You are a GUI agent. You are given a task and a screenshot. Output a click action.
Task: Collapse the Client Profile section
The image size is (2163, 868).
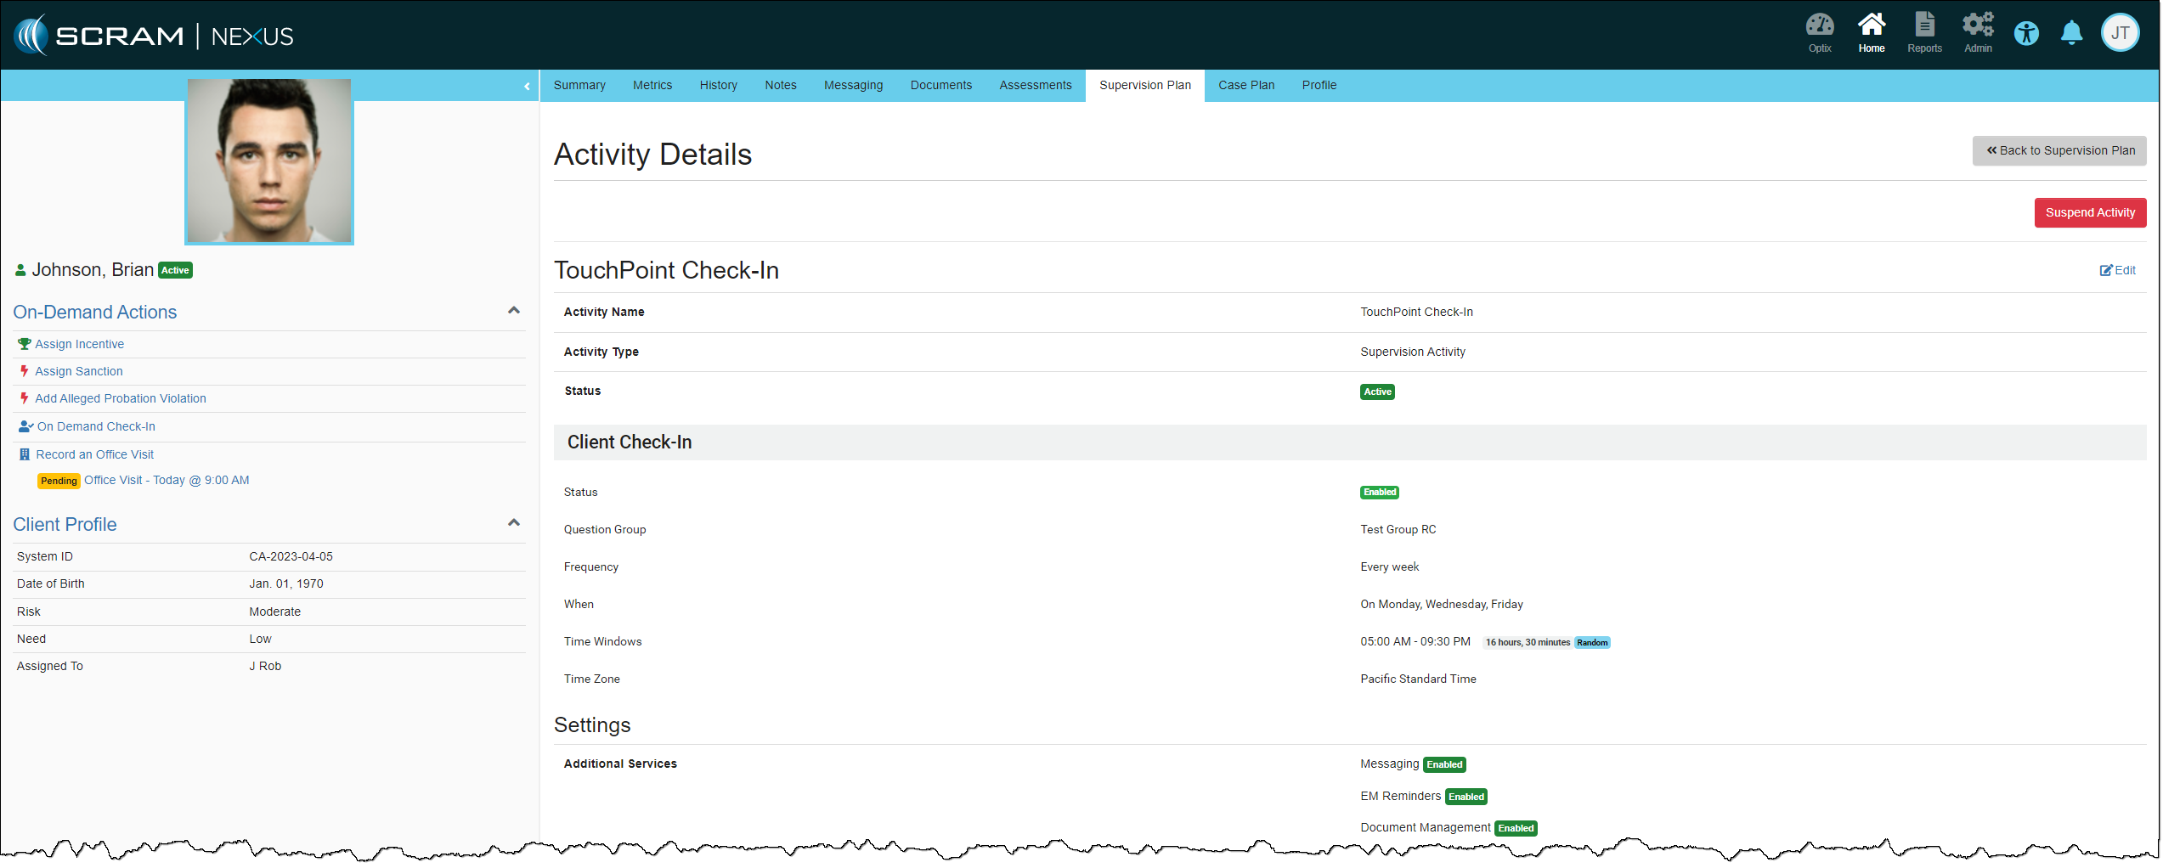tap(513, 523)
